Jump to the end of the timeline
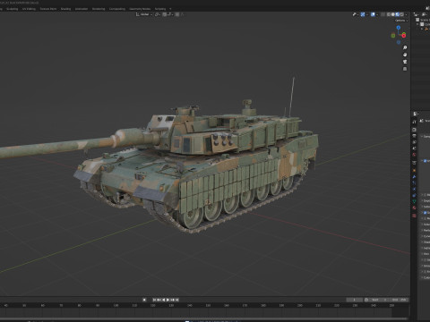Image resolution: width=430 pixels, height=322 pixels. (x=177, y=300)
